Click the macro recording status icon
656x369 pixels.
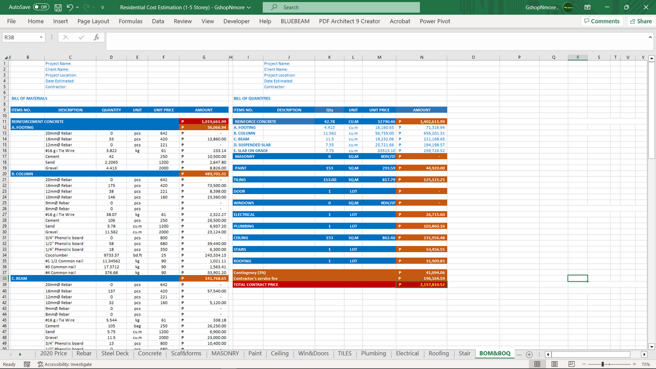click(27, 364)
